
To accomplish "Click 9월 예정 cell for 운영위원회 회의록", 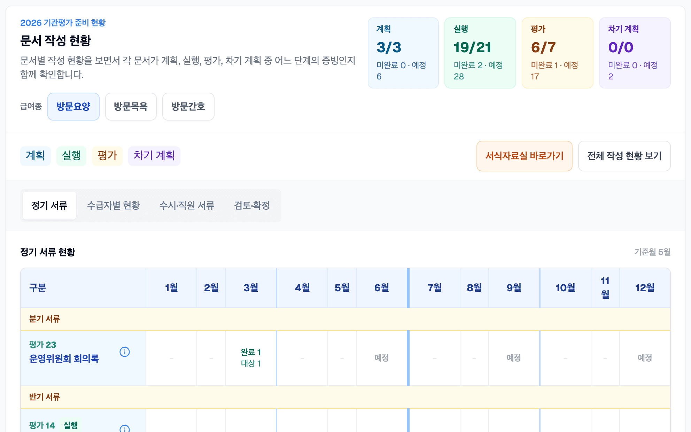I will point(514,358).
